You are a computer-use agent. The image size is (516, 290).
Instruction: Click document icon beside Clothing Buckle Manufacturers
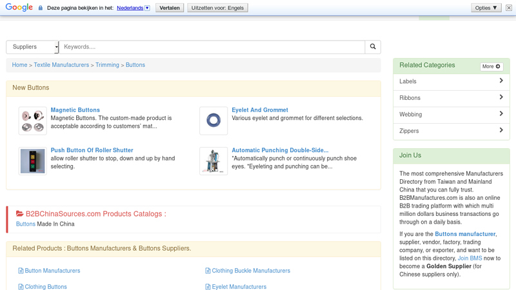208,271
